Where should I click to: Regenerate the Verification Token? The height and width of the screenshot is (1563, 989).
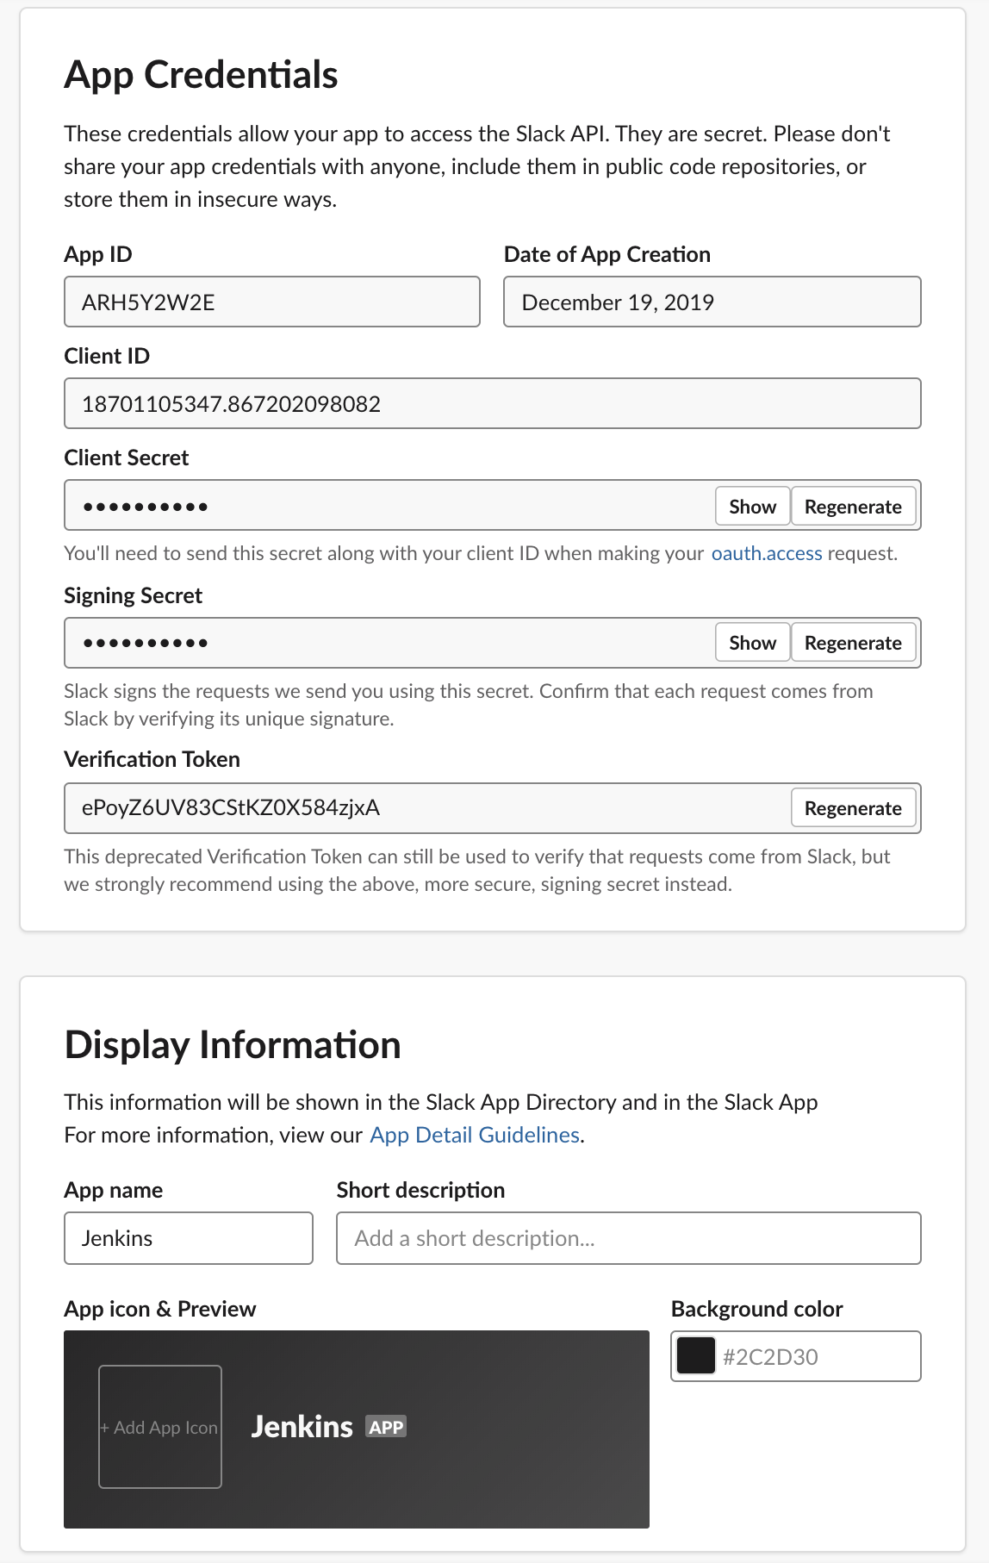(x=853, y=808)
